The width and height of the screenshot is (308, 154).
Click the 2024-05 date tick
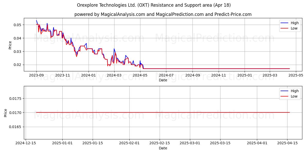140,75
